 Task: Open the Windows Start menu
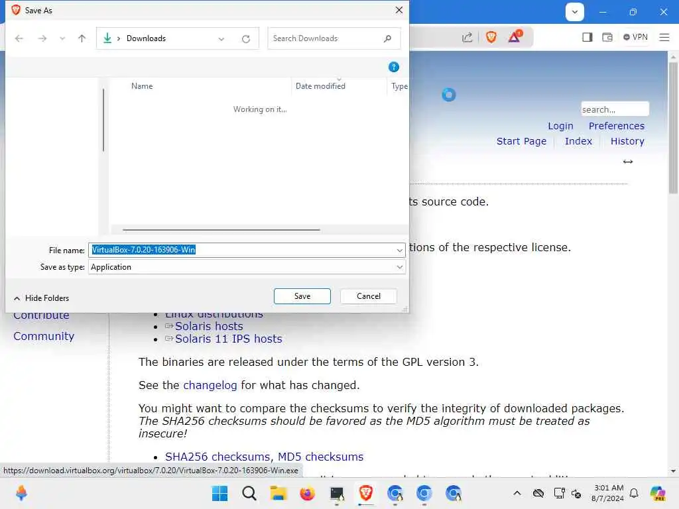(x=219, y=493)
